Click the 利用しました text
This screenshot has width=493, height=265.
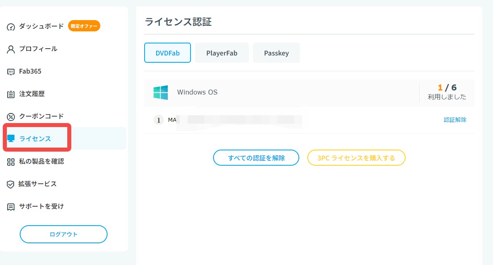pos(447,97)
